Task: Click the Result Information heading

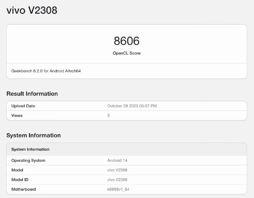Action: (x=32, y=94)
